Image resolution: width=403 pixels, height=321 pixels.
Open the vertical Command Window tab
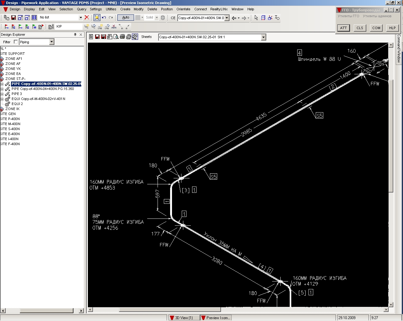pos(399,49)
